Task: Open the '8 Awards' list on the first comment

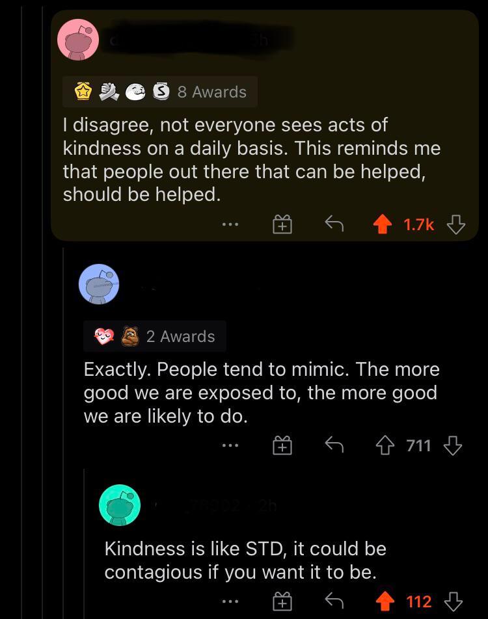Action: [x=213, y=92]
